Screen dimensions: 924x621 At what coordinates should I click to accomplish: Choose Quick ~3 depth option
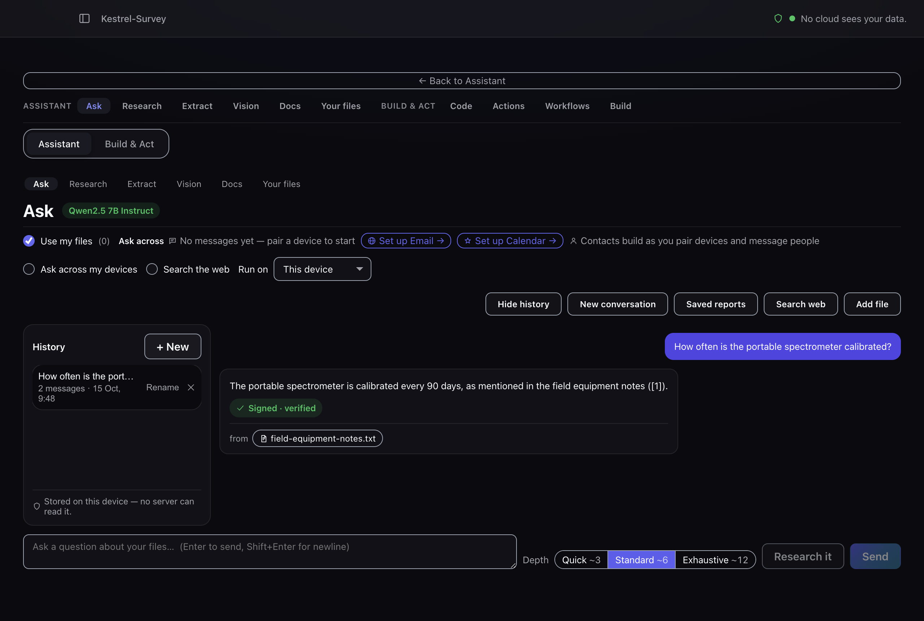581,560
